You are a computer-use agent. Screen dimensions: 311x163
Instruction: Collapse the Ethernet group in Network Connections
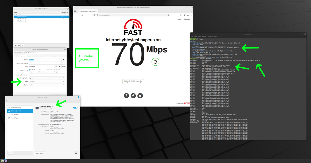pyautogui.click(x=15, y=15)
